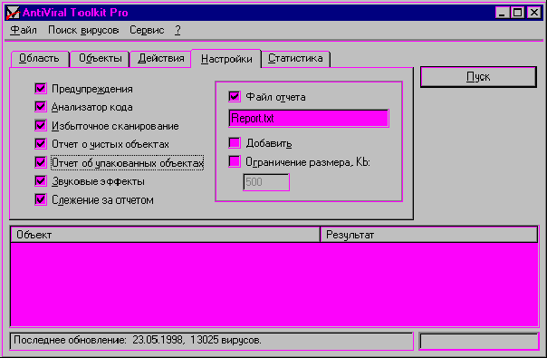Switch to the Действия tab
The height and width of the screenshot is (358, 547).
click(x=161, y=58)
